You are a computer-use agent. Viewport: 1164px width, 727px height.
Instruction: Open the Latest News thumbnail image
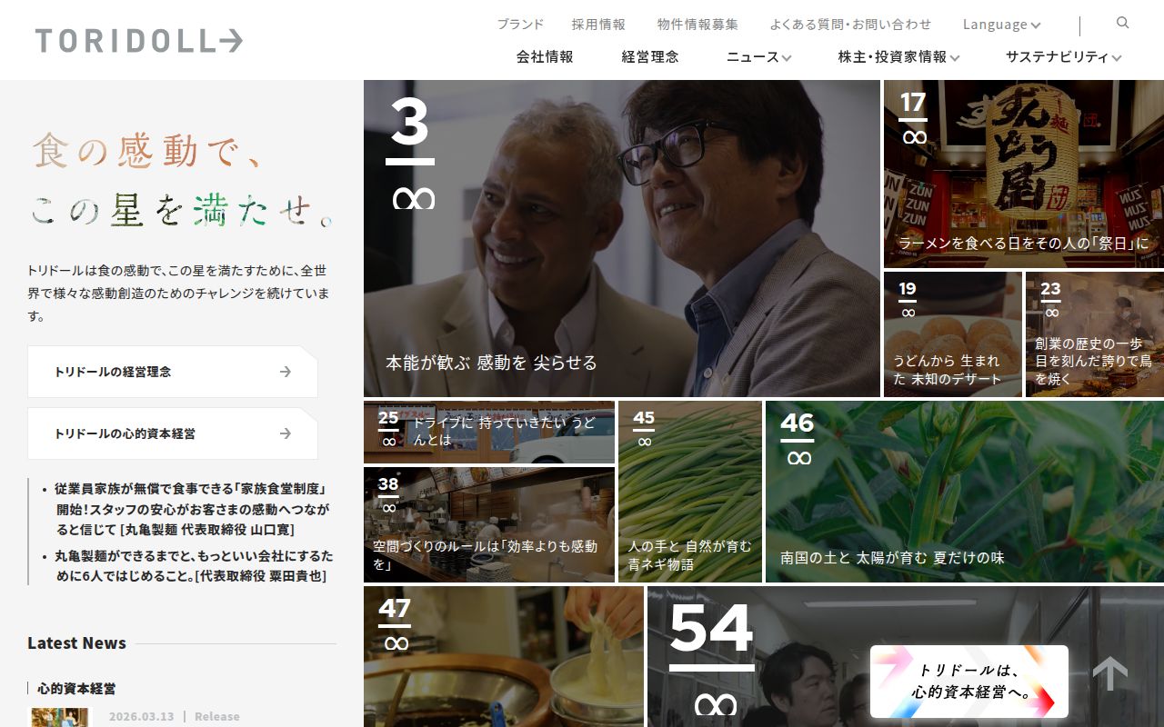coord(61,717)
